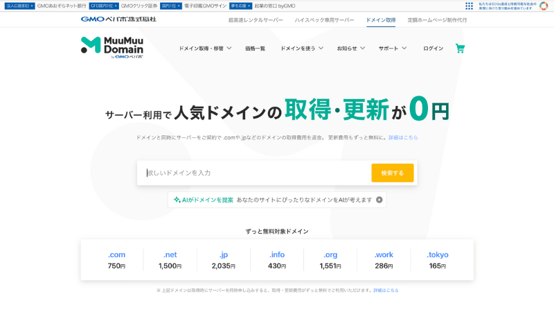554x312 pixels.
Task: Click the SDGs color wheel icon
Action: coord(544,6)
